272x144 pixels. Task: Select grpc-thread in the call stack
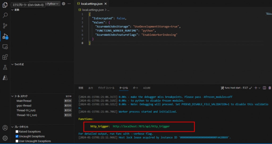(24, 106)
